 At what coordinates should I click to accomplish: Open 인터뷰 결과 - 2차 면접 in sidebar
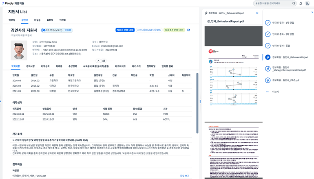pyautogui.click(x=283, y=34)
